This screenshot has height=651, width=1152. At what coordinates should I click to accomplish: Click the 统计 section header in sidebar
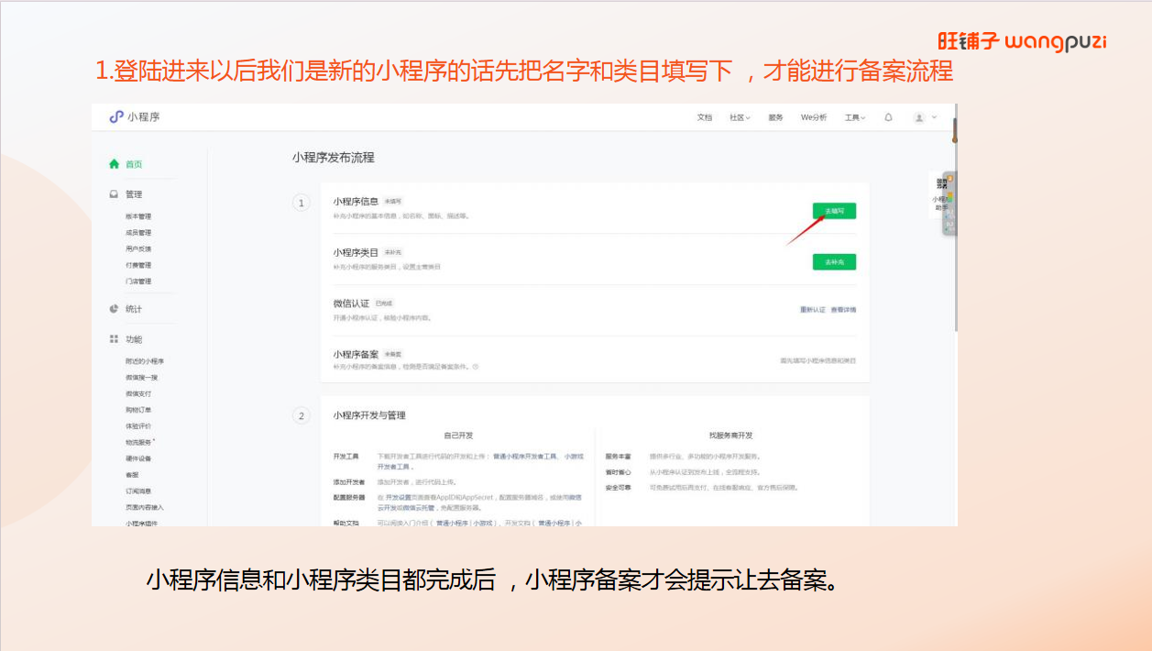pos(134,309)
